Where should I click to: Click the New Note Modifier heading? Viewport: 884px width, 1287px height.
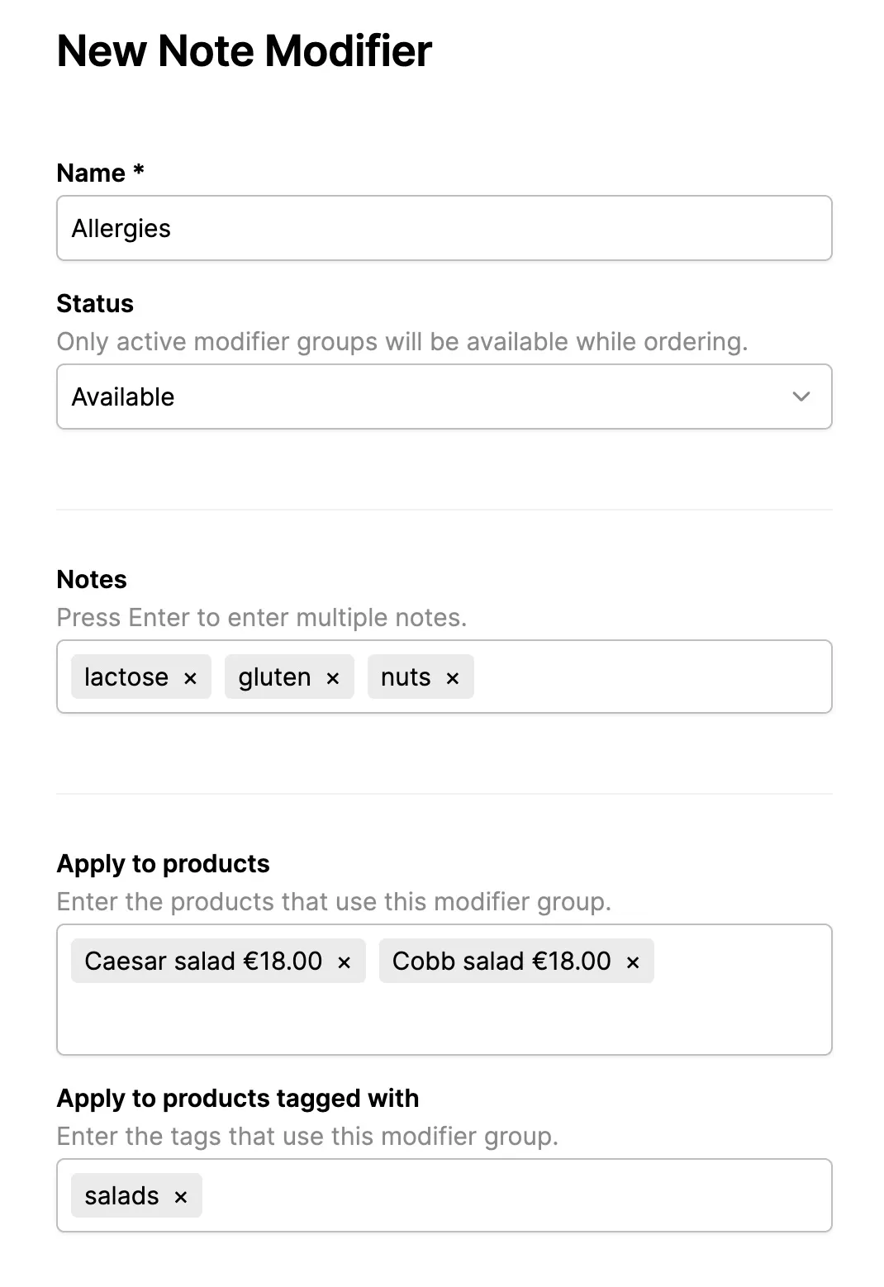click(243, 50)
